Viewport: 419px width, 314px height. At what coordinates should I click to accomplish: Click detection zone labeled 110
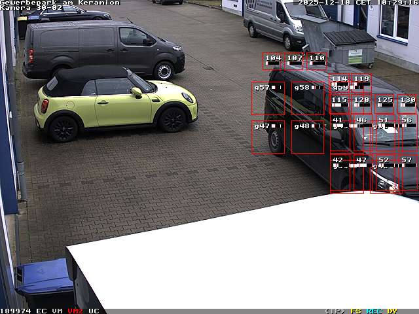coord(316,61)
